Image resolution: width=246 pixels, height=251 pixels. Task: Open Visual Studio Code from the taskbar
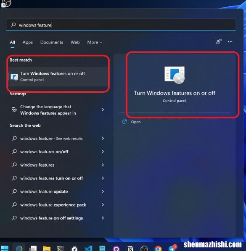88,248
